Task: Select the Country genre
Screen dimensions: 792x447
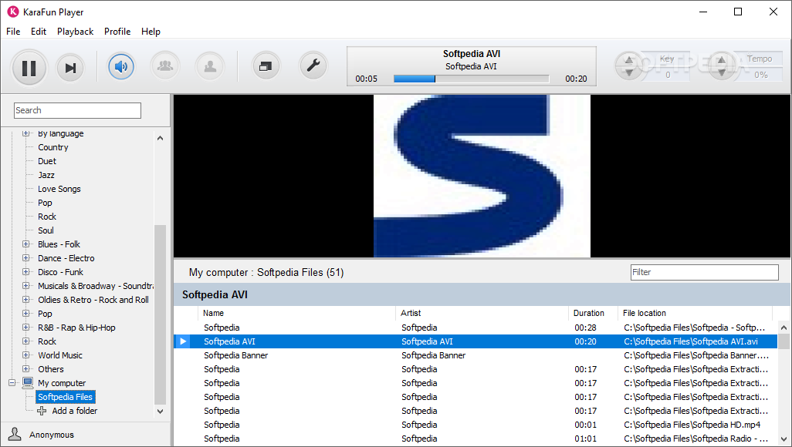Action: (x=53, y=147)
